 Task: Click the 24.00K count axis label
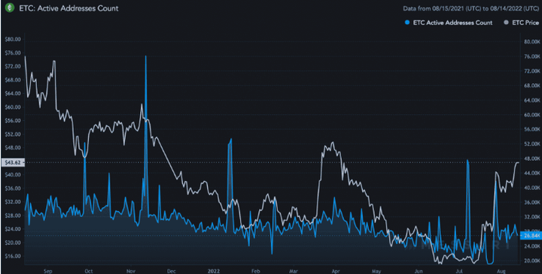[x=531, y=246]
